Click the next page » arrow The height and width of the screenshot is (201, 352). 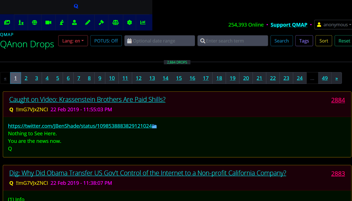tap(337, 78)
